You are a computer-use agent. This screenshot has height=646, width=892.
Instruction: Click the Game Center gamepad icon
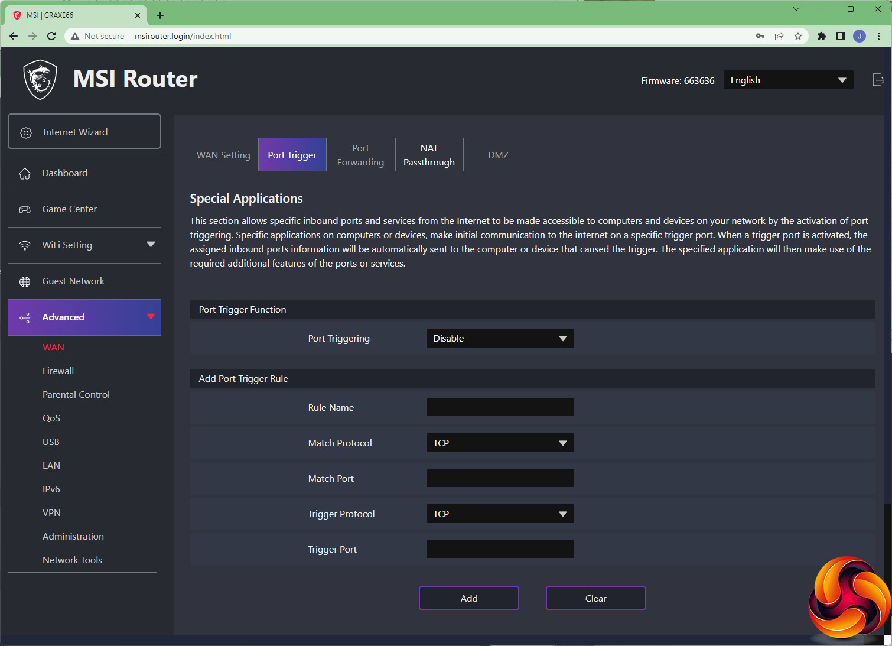(25, 210)
